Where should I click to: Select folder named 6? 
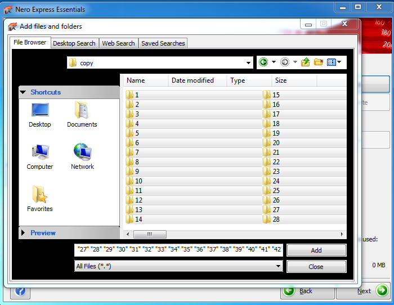click(194, 142)
